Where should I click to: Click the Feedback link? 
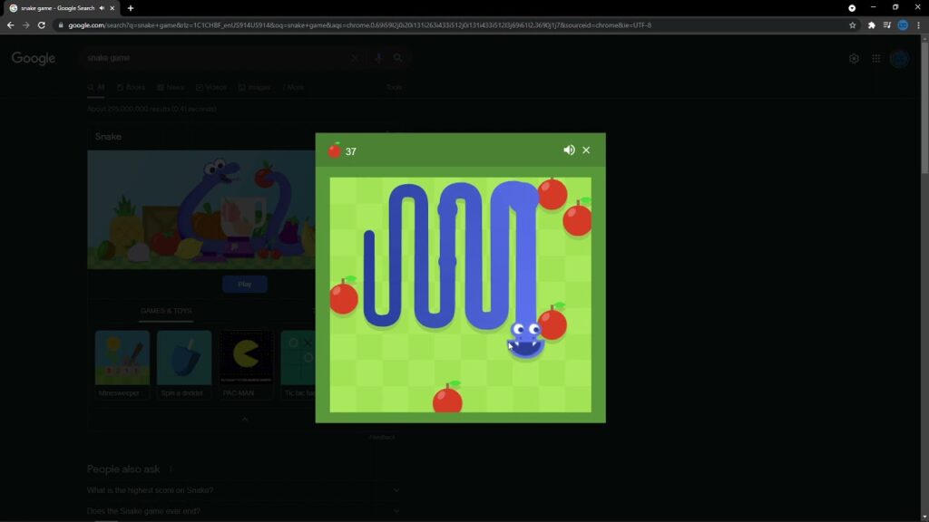[382, 438]
